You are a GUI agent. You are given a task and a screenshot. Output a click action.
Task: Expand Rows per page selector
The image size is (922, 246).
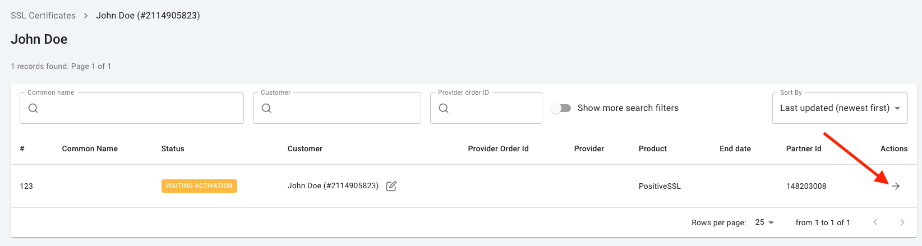click(x=764, y=222)
